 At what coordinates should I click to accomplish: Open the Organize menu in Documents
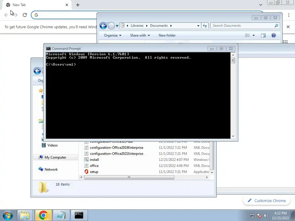tap(113, 35)
